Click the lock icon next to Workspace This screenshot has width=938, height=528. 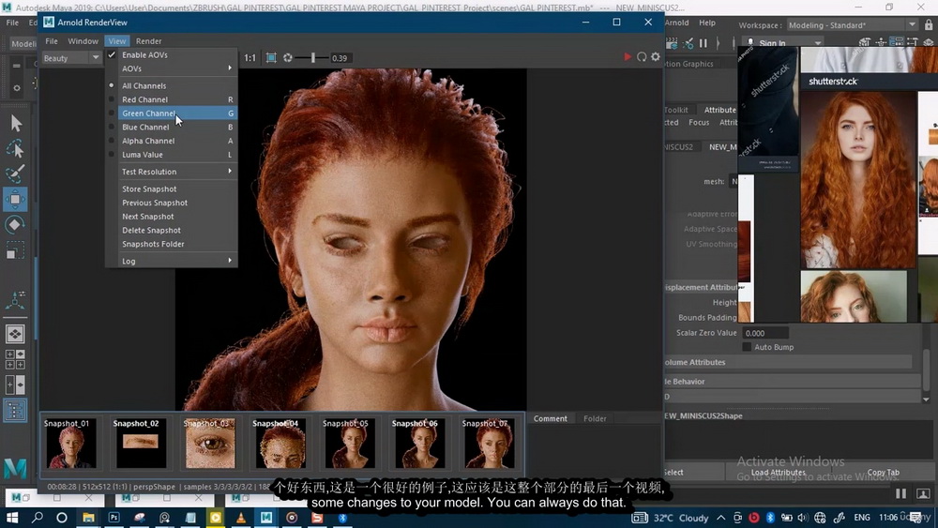tap(929, 25)
